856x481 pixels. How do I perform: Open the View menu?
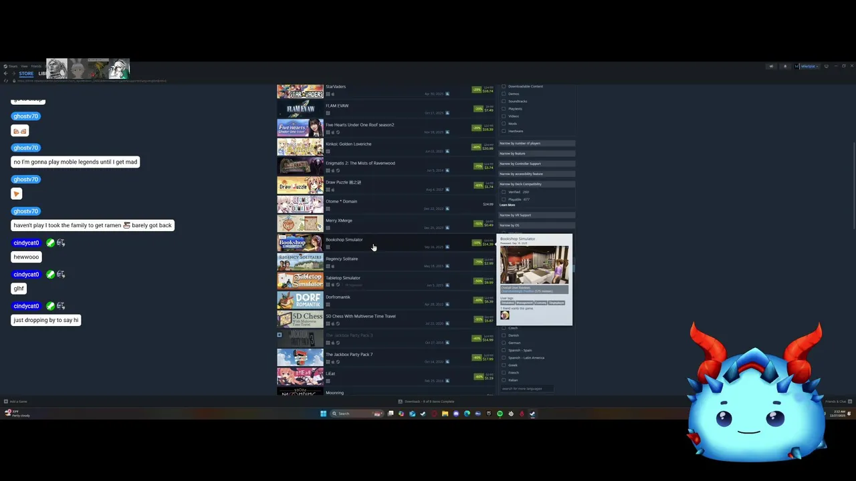coord(24,66)
